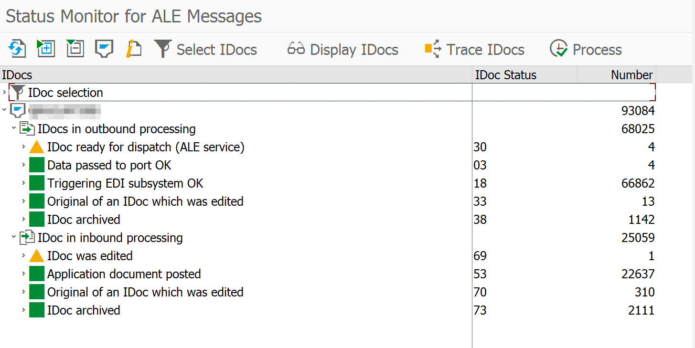Click the Display IDocs glasses button
The image size is (695, 348).
tap(343, 50)
